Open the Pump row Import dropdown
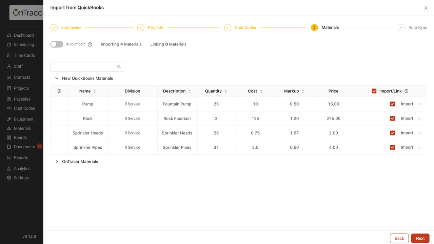The width and height of the screenshot is (434, 244). 411,104
